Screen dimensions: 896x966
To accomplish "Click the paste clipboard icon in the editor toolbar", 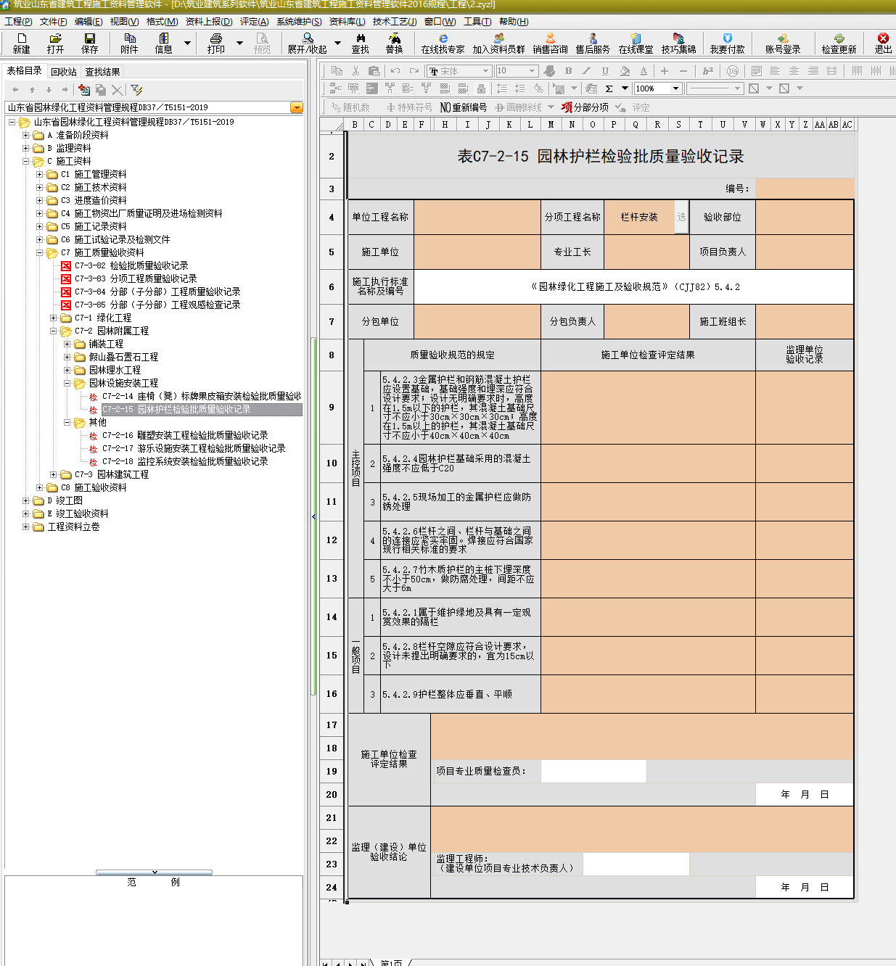I will [x=374, y=70].
